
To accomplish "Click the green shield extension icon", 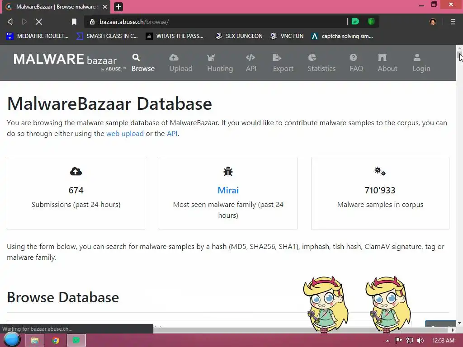I will pos(371,22).
